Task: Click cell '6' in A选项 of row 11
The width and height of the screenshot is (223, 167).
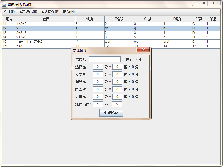Action: coord(90,24)
